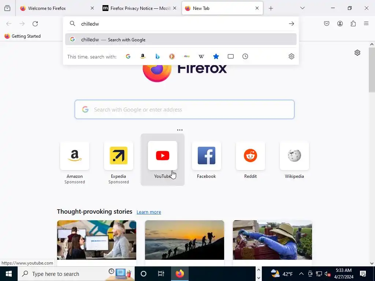Search bookmarks using the star icon
This screenshot has width=375, height=281.
pos(216,56)
